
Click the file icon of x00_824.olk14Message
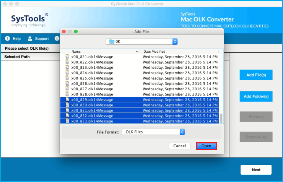[x=68, y=73]
